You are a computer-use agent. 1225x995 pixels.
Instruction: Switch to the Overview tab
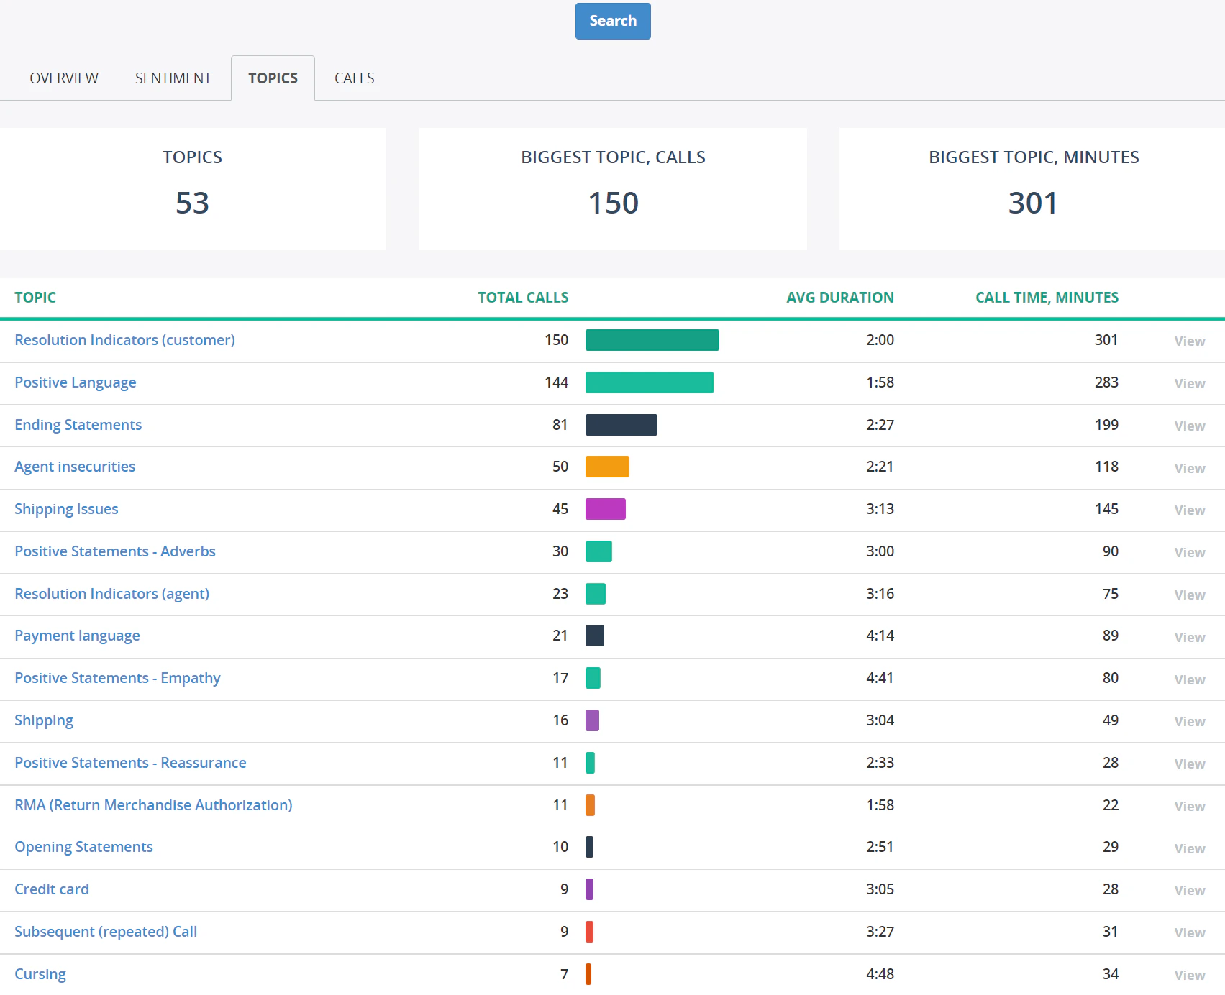click(x=64, y=78)
